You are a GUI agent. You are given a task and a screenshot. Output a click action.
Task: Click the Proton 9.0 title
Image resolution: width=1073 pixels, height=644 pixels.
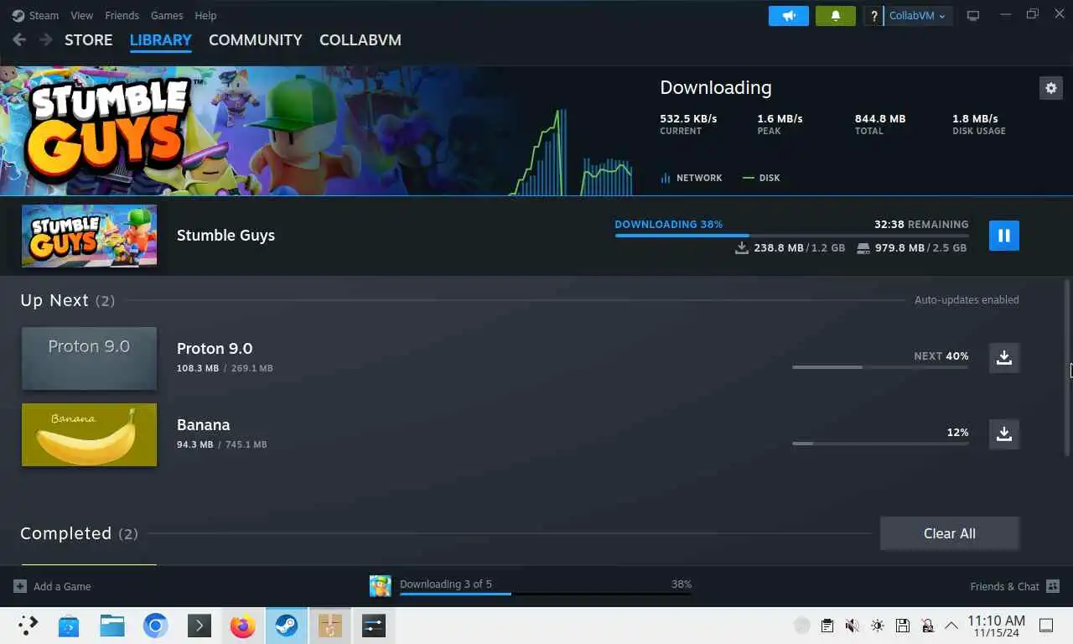click(x=215, y=349)
